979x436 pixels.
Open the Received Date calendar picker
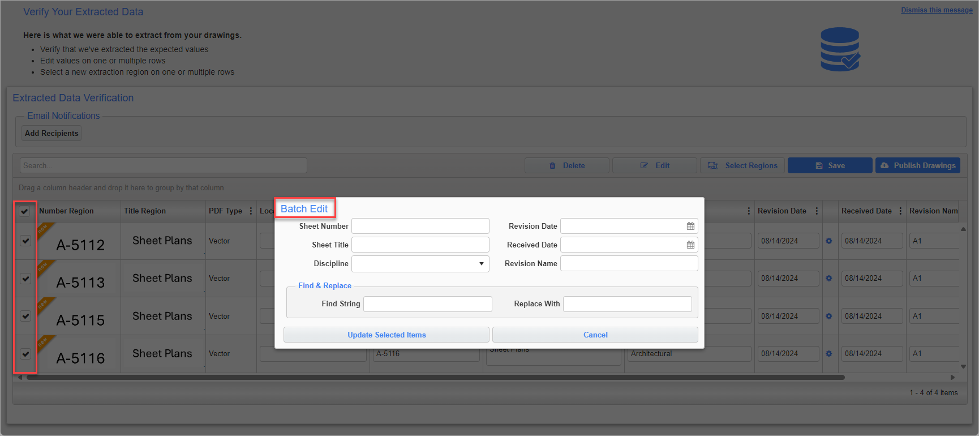pyautogui.click(x=690, y=245)
